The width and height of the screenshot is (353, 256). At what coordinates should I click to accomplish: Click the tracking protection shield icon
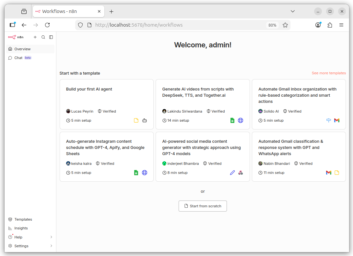(80, 25)
